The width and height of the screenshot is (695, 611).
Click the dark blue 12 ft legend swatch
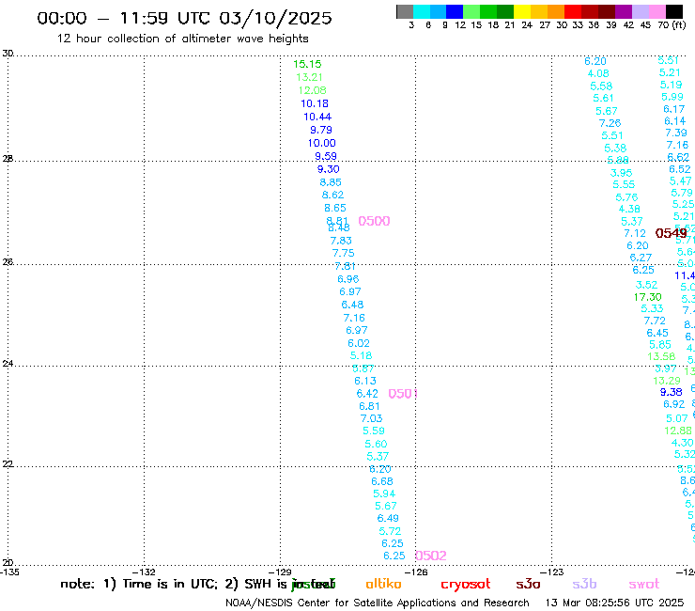point(455,11)
